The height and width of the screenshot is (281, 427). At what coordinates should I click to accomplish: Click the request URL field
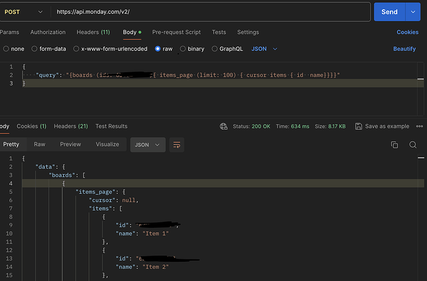[211, 12]
